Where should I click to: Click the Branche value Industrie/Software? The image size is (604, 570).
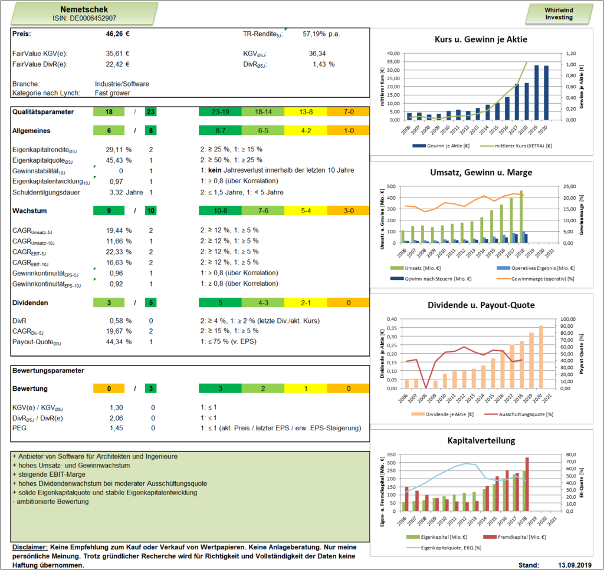[x=122, y=84]
